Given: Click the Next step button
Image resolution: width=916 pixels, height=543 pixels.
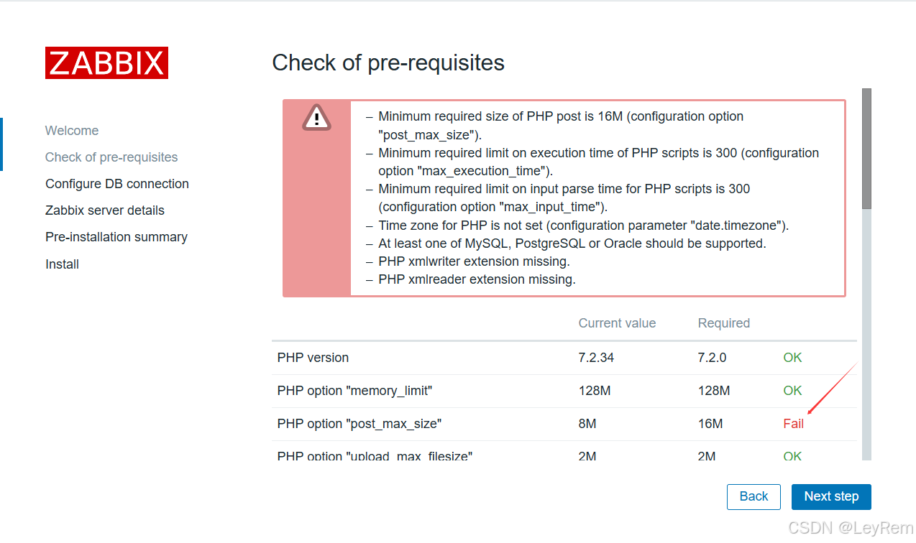Looking at the screenshot, I should [831, 496].
